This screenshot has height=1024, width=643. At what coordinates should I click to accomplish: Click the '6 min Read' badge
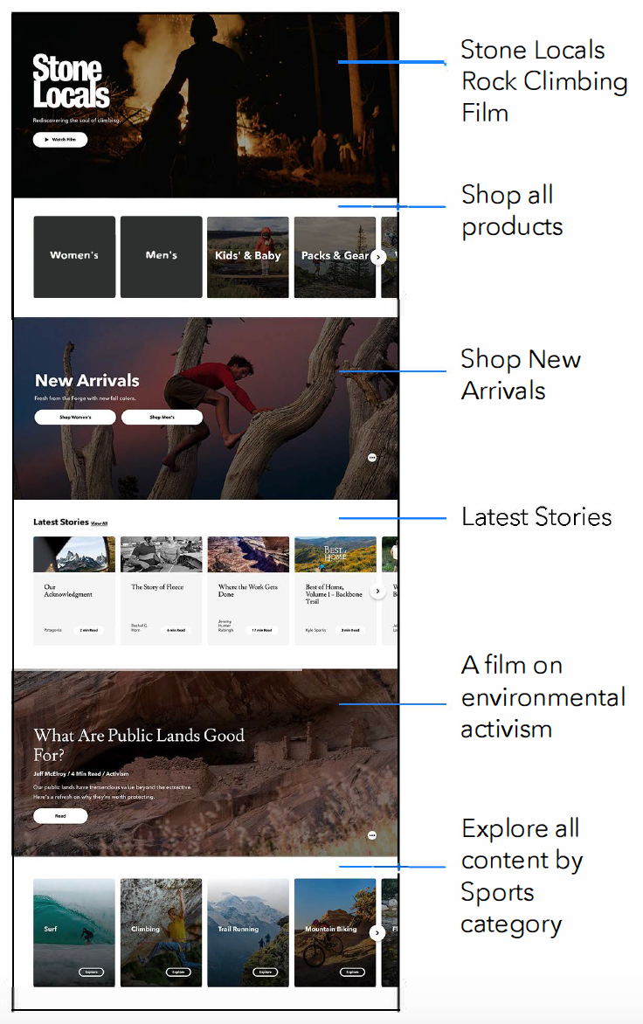tap(176, 630)
